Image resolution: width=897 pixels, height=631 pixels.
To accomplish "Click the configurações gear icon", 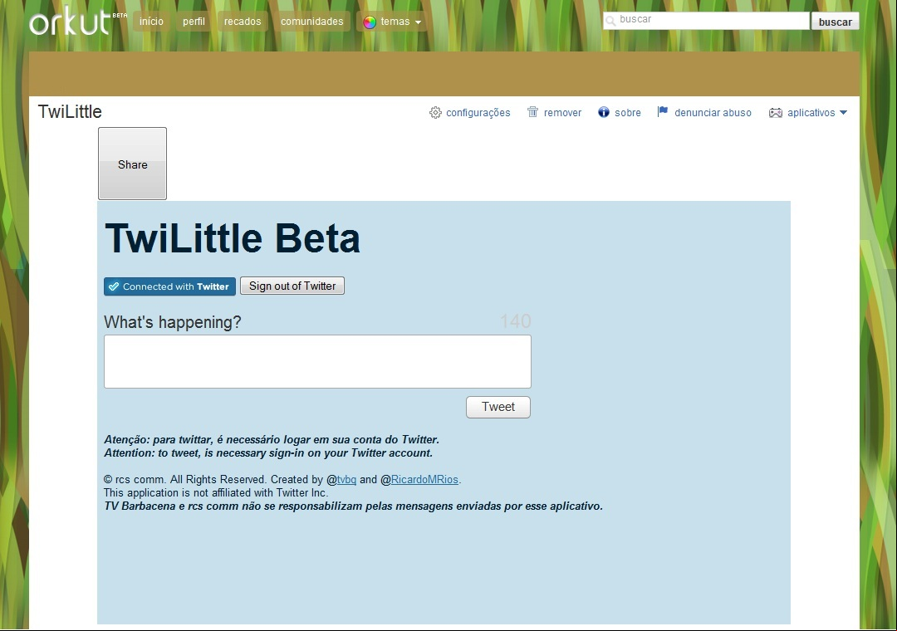I will coord(435,113).
